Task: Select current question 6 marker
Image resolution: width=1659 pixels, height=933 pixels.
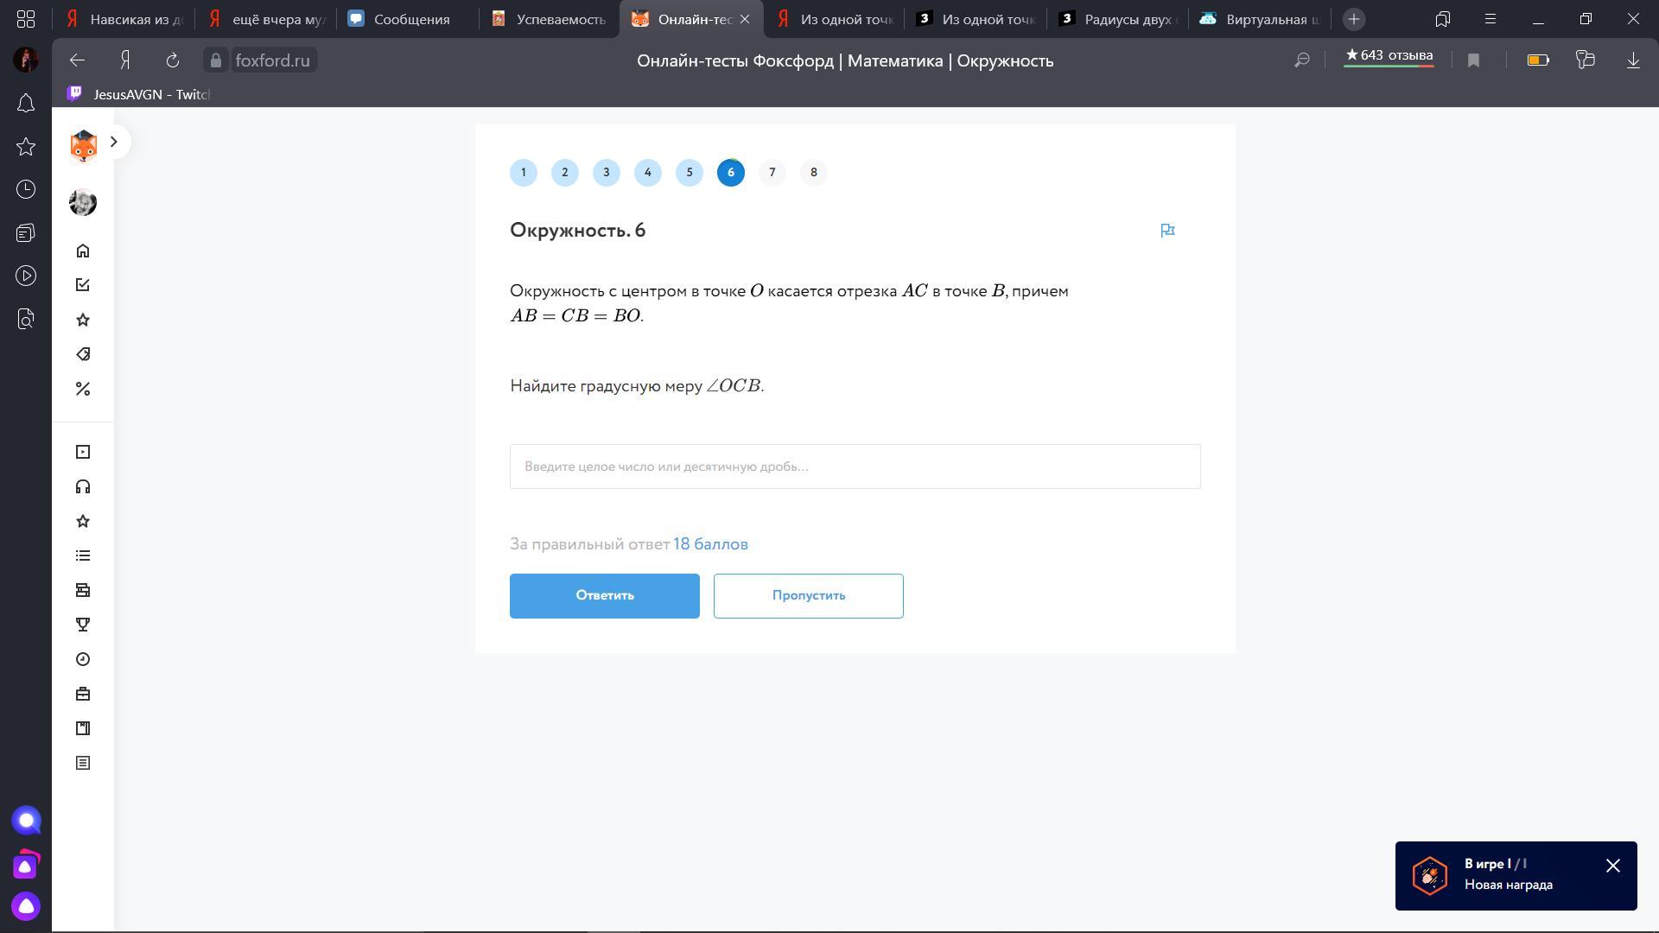Action: click(731, 173)
